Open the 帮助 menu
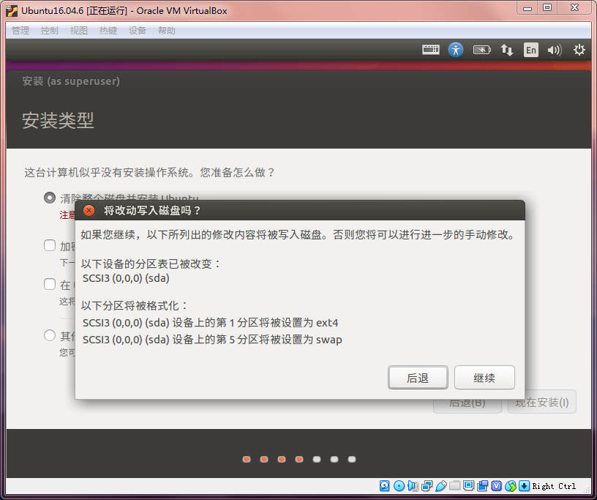597x500 pixels. (167, 31)
